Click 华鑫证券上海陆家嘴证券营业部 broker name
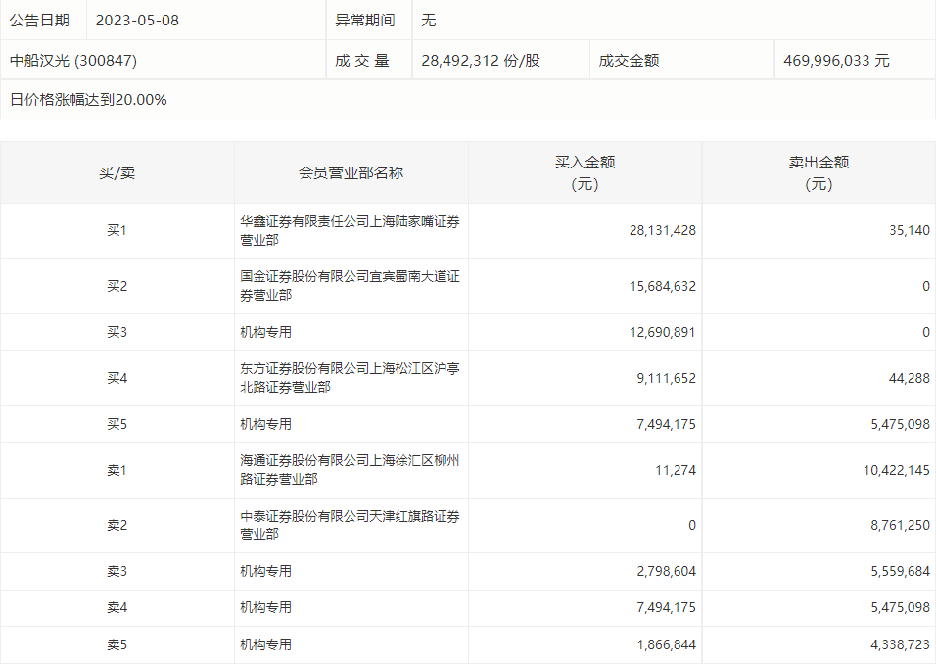Image resolution: width=936 pixels, height=667 pixels. coord(350,231)
